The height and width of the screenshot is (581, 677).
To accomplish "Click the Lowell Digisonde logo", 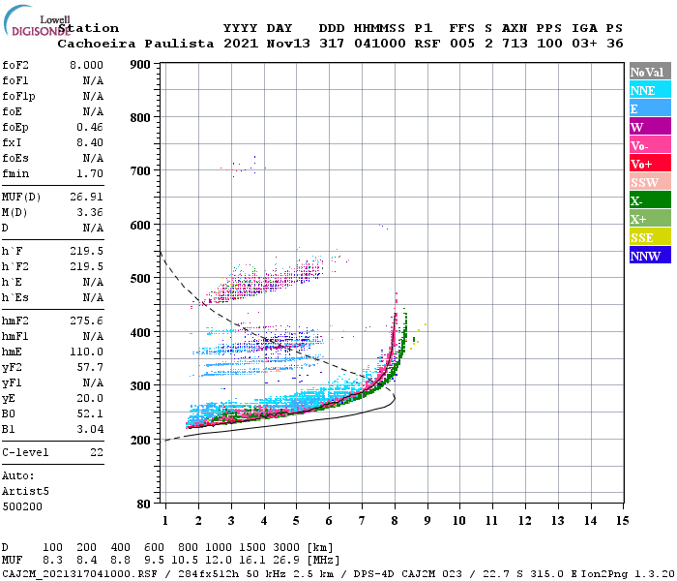I will 37,20.
